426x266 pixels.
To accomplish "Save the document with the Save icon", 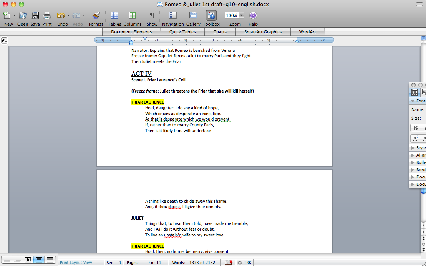I will (35, 15).
